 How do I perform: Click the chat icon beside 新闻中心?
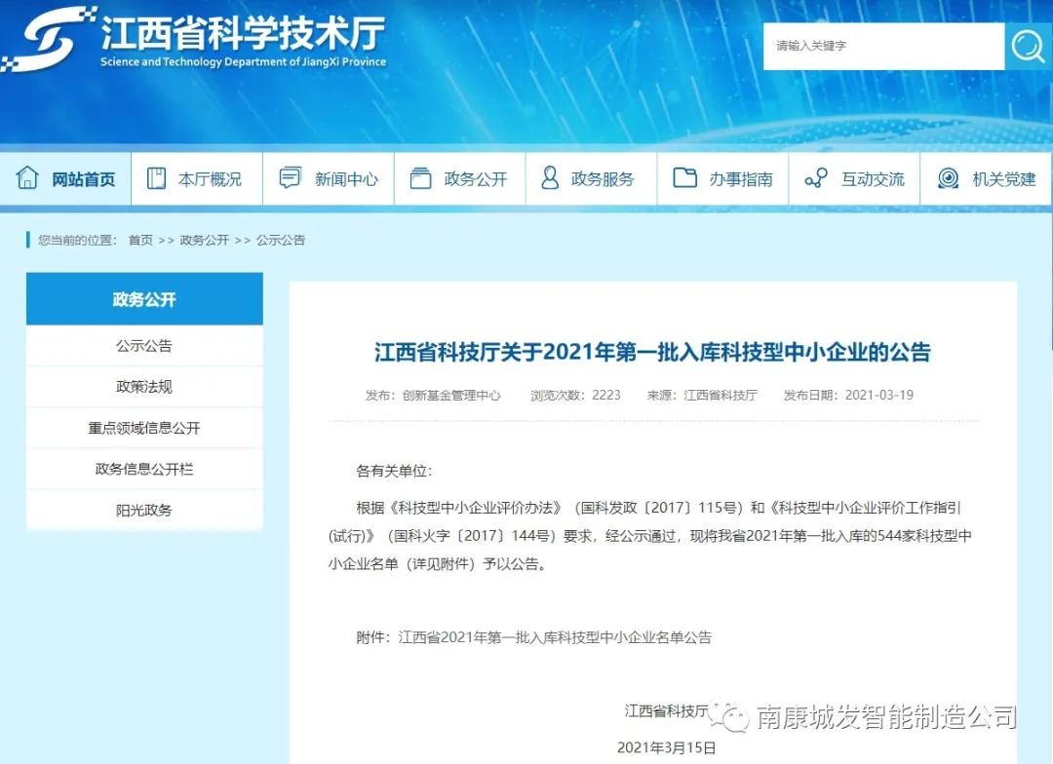[x=290, y=178]
